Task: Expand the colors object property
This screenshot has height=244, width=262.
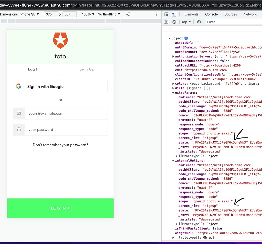Action: (x=173, y=83)
